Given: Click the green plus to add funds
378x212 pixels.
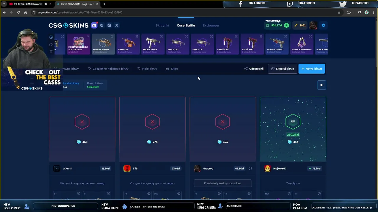Looking at the screenshot, I should pos(286,25).
